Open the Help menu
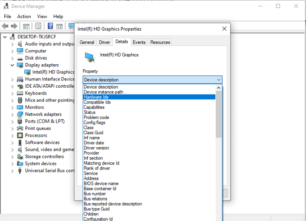The image size is (306, 221). (58, 16)
